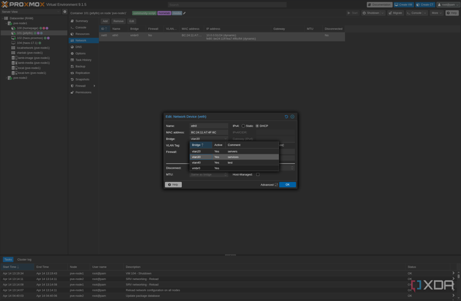Toggle the Advanced checkbox

pyautogui.click(x=276, y=185)
